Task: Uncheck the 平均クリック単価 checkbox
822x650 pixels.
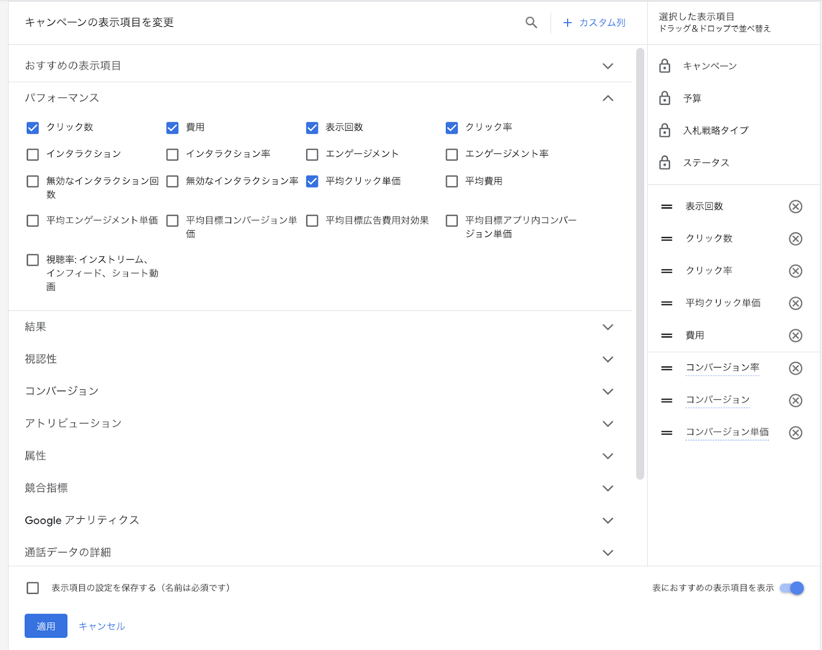Action: click(x=312, y=181)
